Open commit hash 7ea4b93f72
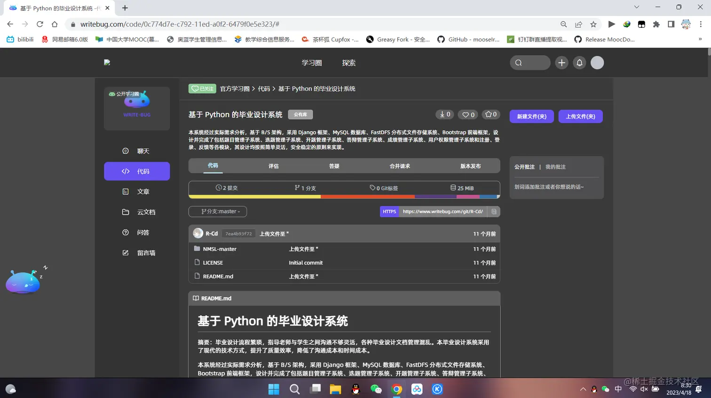 coord(238,234)
